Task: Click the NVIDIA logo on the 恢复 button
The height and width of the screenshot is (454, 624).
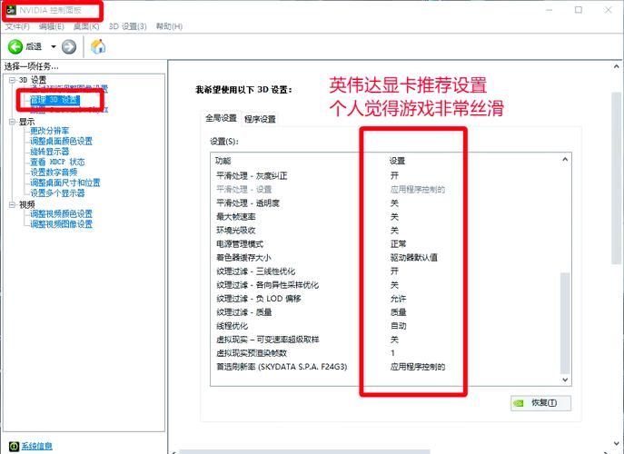Action: pyautogui.click(x=519, y=403)
